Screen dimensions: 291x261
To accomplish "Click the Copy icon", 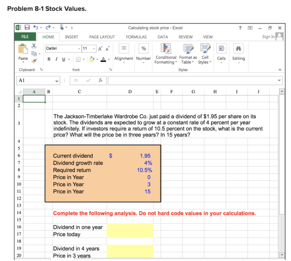I will tap(34, 54).
